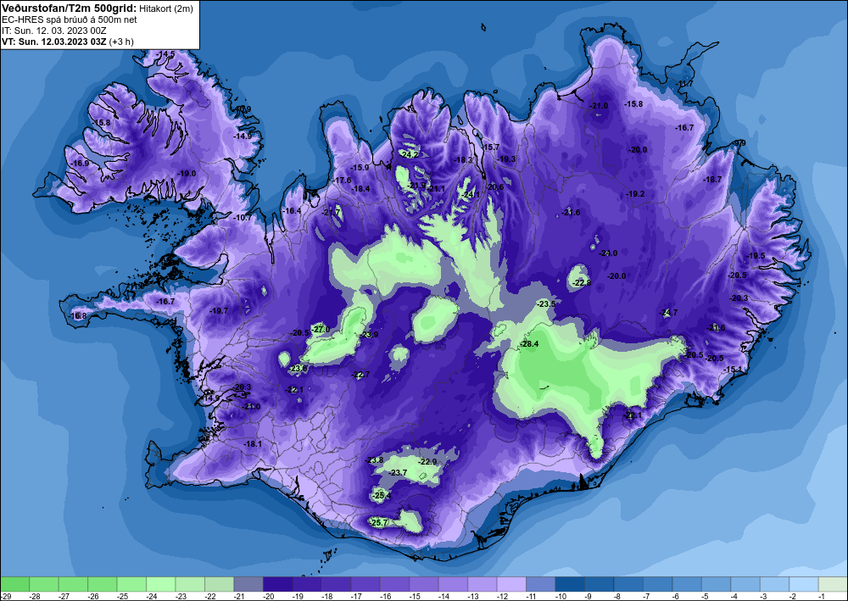
Task: Click the legend swatch labeled -6
Action: pyautogui.click(x=686, y=584)
